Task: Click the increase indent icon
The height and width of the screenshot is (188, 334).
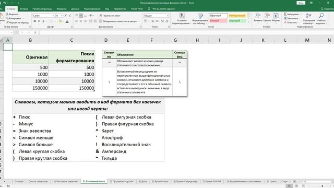Action: 95,21
